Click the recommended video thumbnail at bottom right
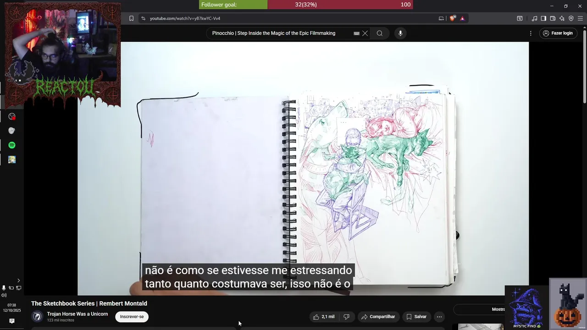 coord(481,327)
